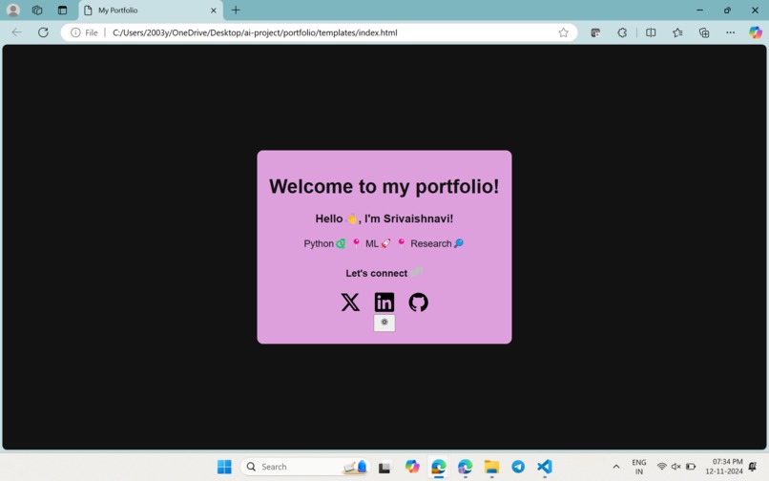Screen dimensions: 769x481
Task: Open network Wi-Fi quick settings
Action: point(661,467)
